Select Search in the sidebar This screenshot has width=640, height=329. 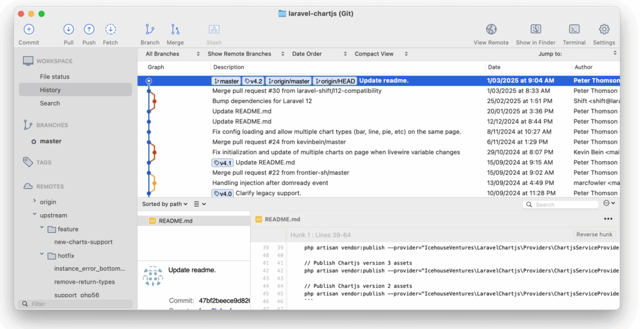[x=50, y=103]
